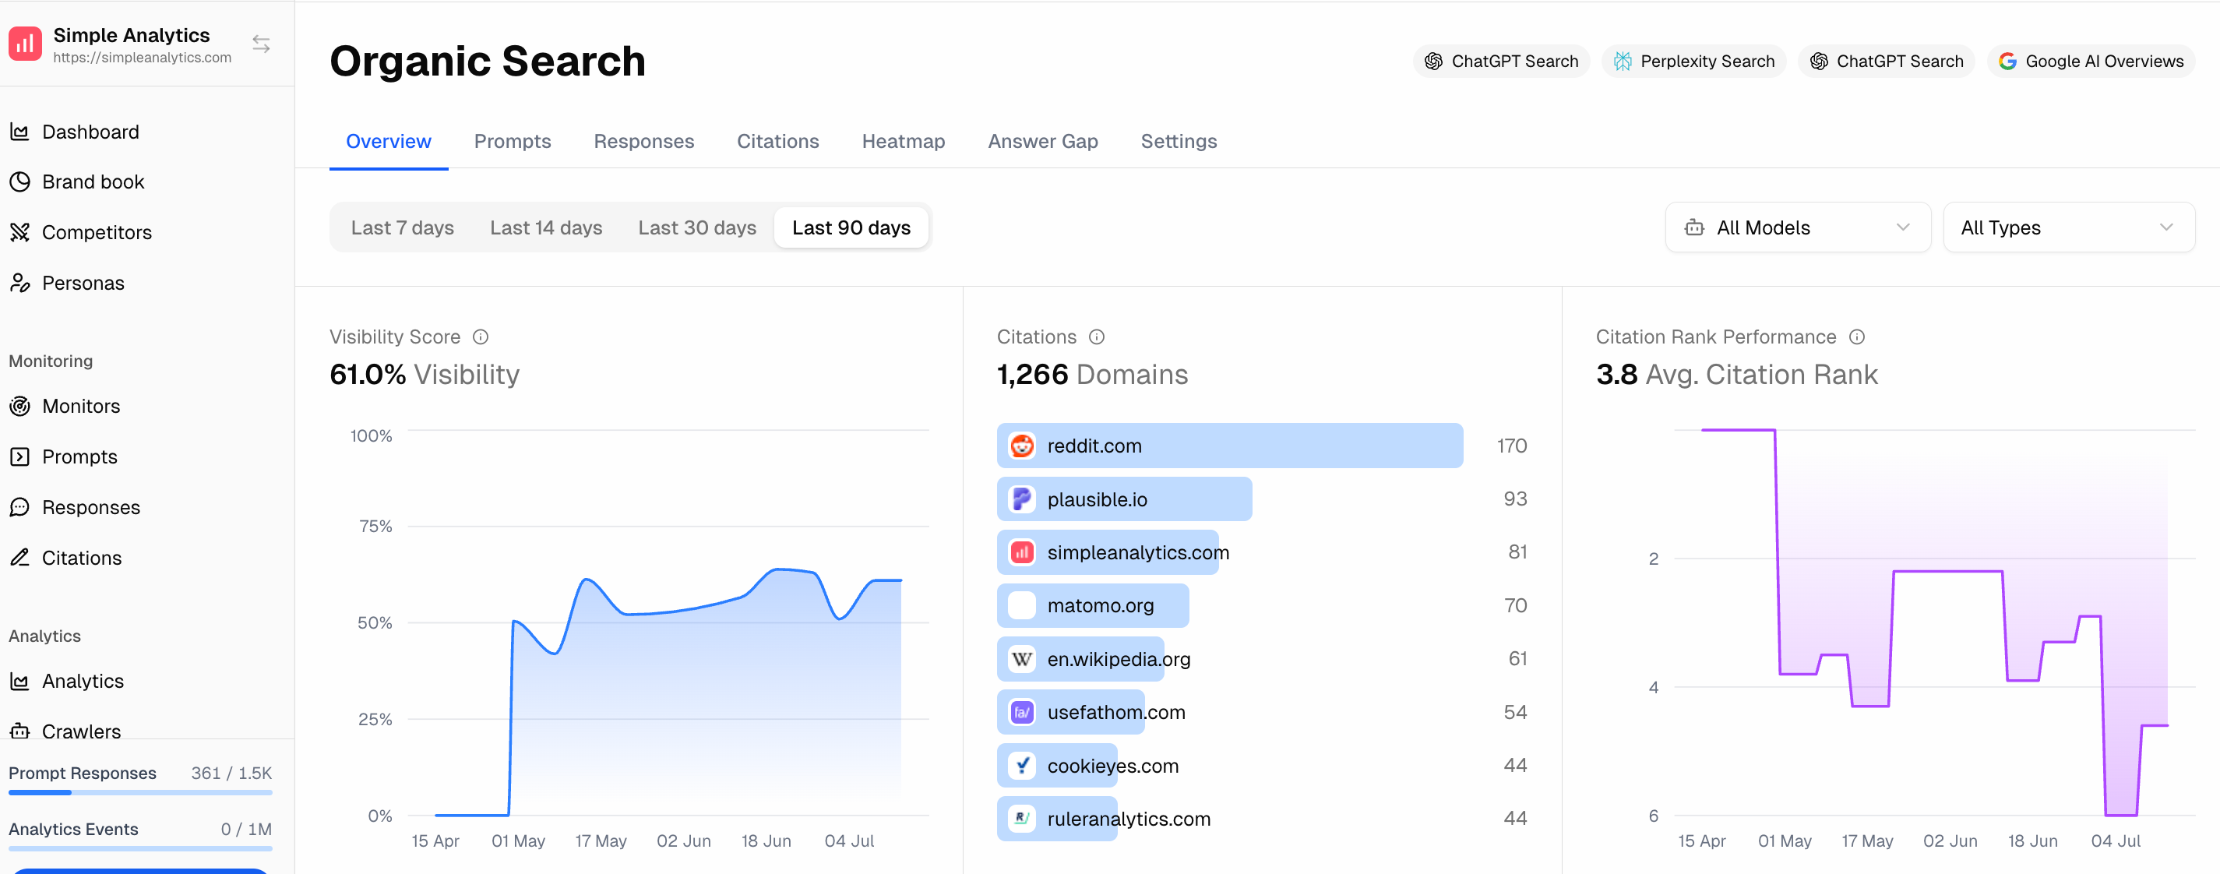Click the Brand book pie icon
This screenshot has width=2220, height=874.
click(19, 181)
